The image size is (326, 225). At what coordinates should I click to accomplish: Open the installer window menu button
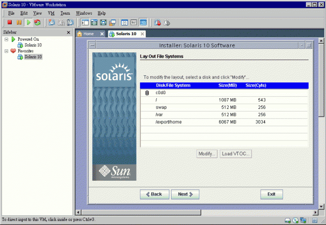point(92,45)
